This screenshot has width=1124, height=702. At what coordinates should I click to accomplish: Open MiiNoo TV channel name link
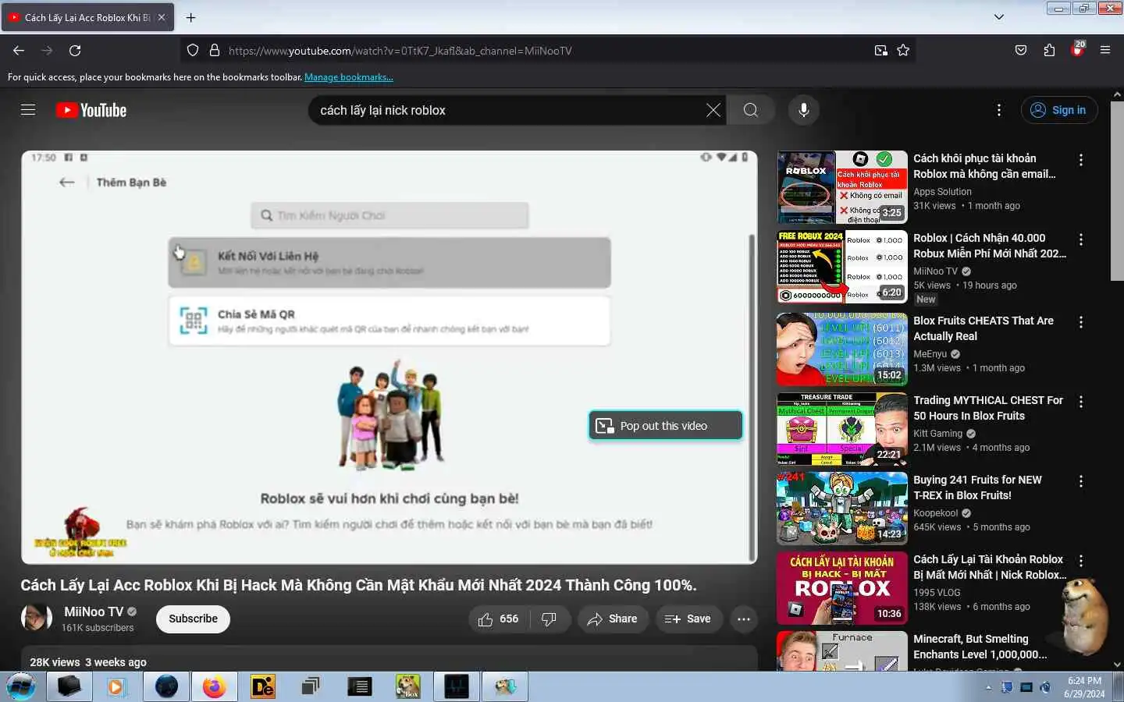tap(94, 612)
